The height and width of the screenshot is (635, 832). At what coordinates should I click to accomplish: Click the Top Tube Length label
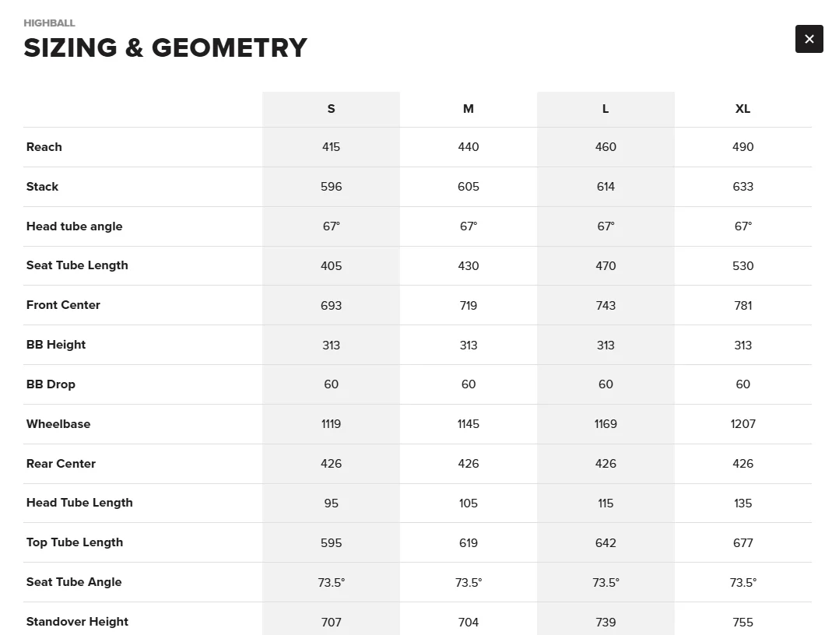pos(75,542)
